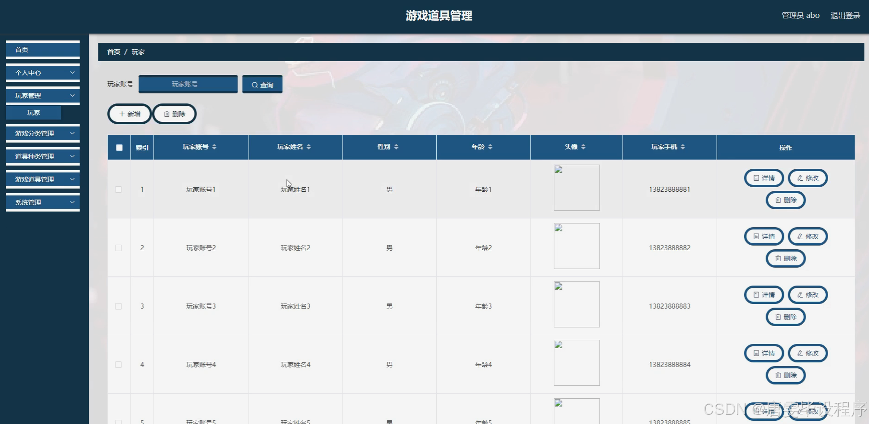Image resolution: width=869 pixels, height=424 pixels.
Task: Click phone number 13823888883
Action: point(670,306)
